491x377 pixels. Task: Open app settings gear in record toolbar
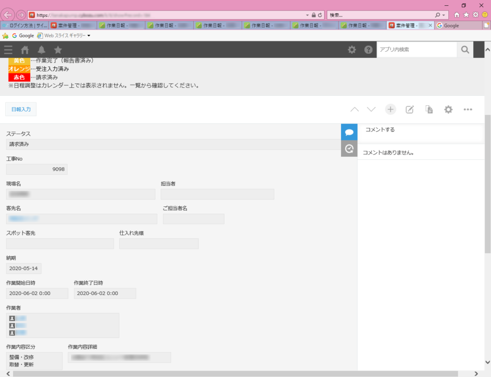(x=448, y=110)
